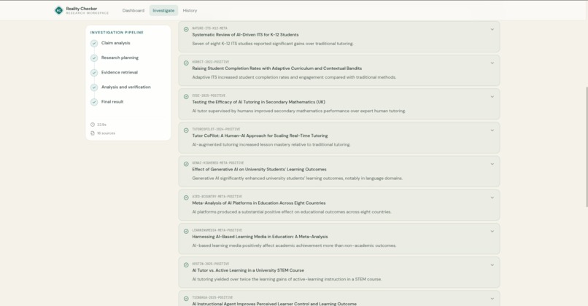Open title Testing the Efficacy of AI Tutoring in Secondary Mathematics

click(258, 102)
